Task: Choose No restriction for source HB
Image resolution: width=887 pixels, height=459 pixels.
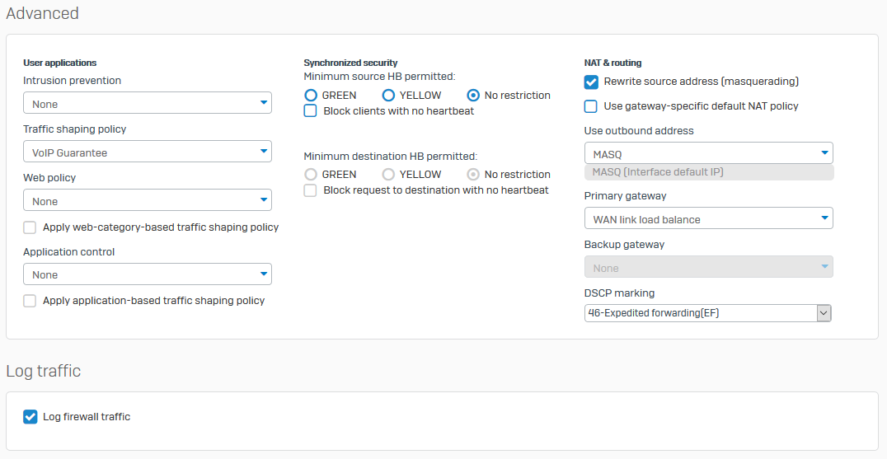Action: [x=473, y=95]
